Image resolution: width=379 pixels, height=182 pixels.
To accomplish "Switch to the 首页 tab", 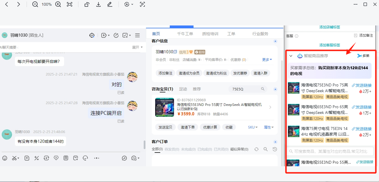I will click(x=156, y=34).
